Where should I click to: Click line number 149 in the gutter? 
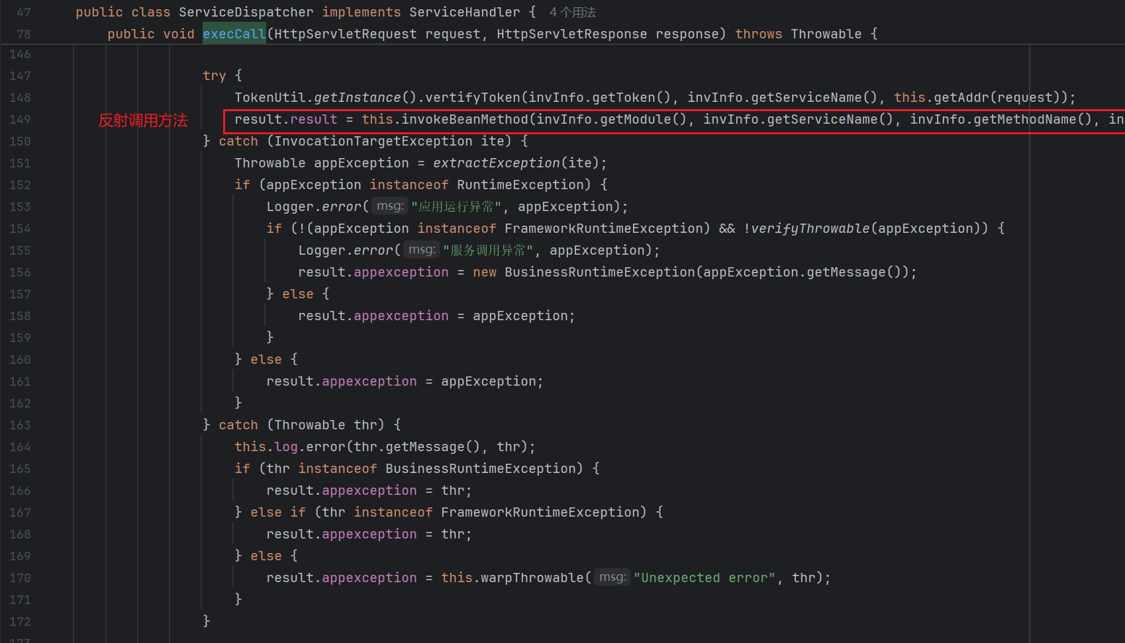pyautogui.click(x=20, y=120)
